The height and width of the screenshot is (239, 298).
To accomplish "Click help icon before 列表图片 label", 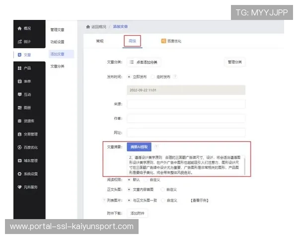I will point(104,200).
